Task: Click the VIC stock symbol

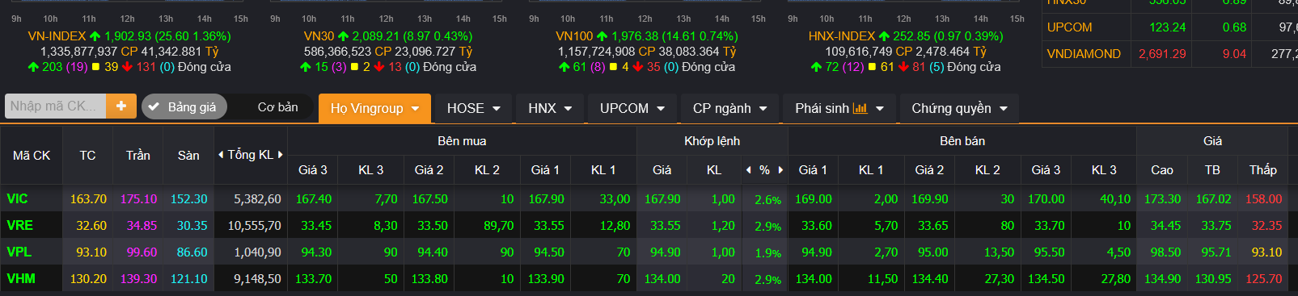Action: pos(17,198)
